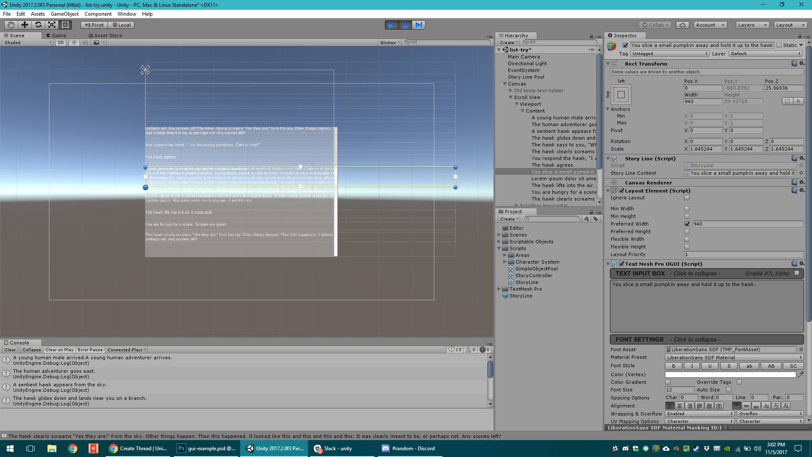Enable the Auto Size checkbox
The width and height of the screenshot is (812, 457).
[x=728, y=389]
